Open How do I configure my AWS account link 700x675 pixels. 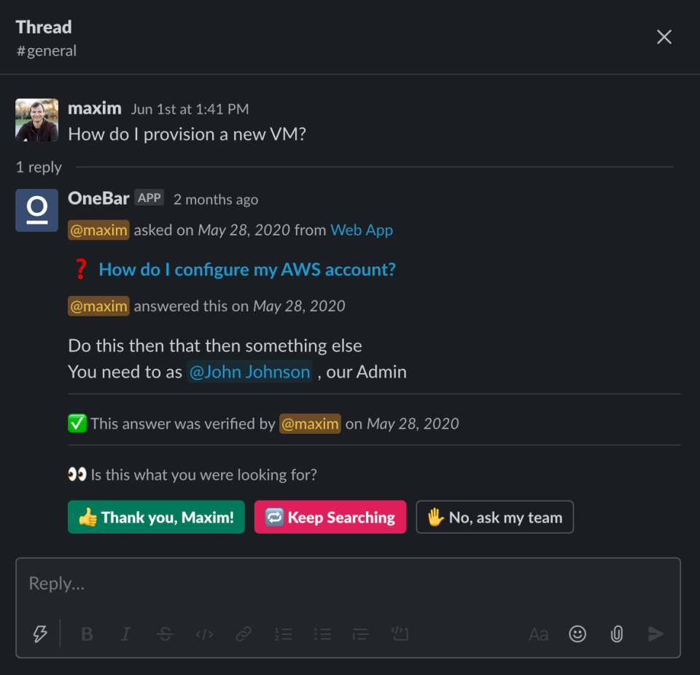pos(247,270)
